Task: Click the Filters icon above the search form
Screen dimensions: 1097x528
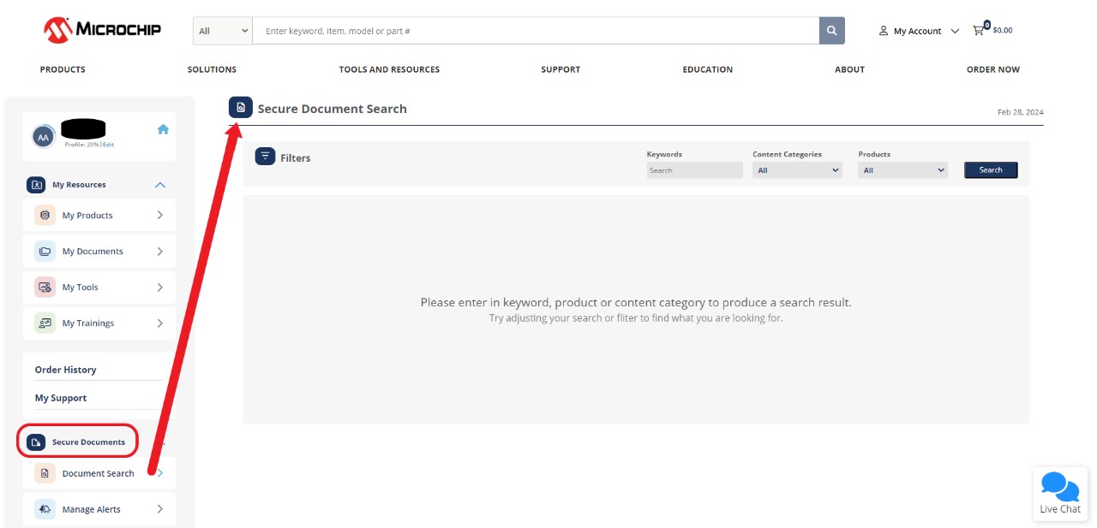Action: [x=267, y=157]
